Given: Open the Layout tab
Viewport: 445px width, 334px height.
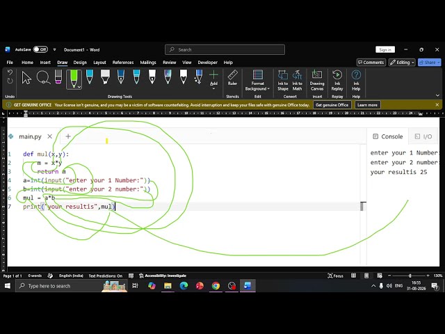Looking at the screenshot, I should (x=99, y=63).
